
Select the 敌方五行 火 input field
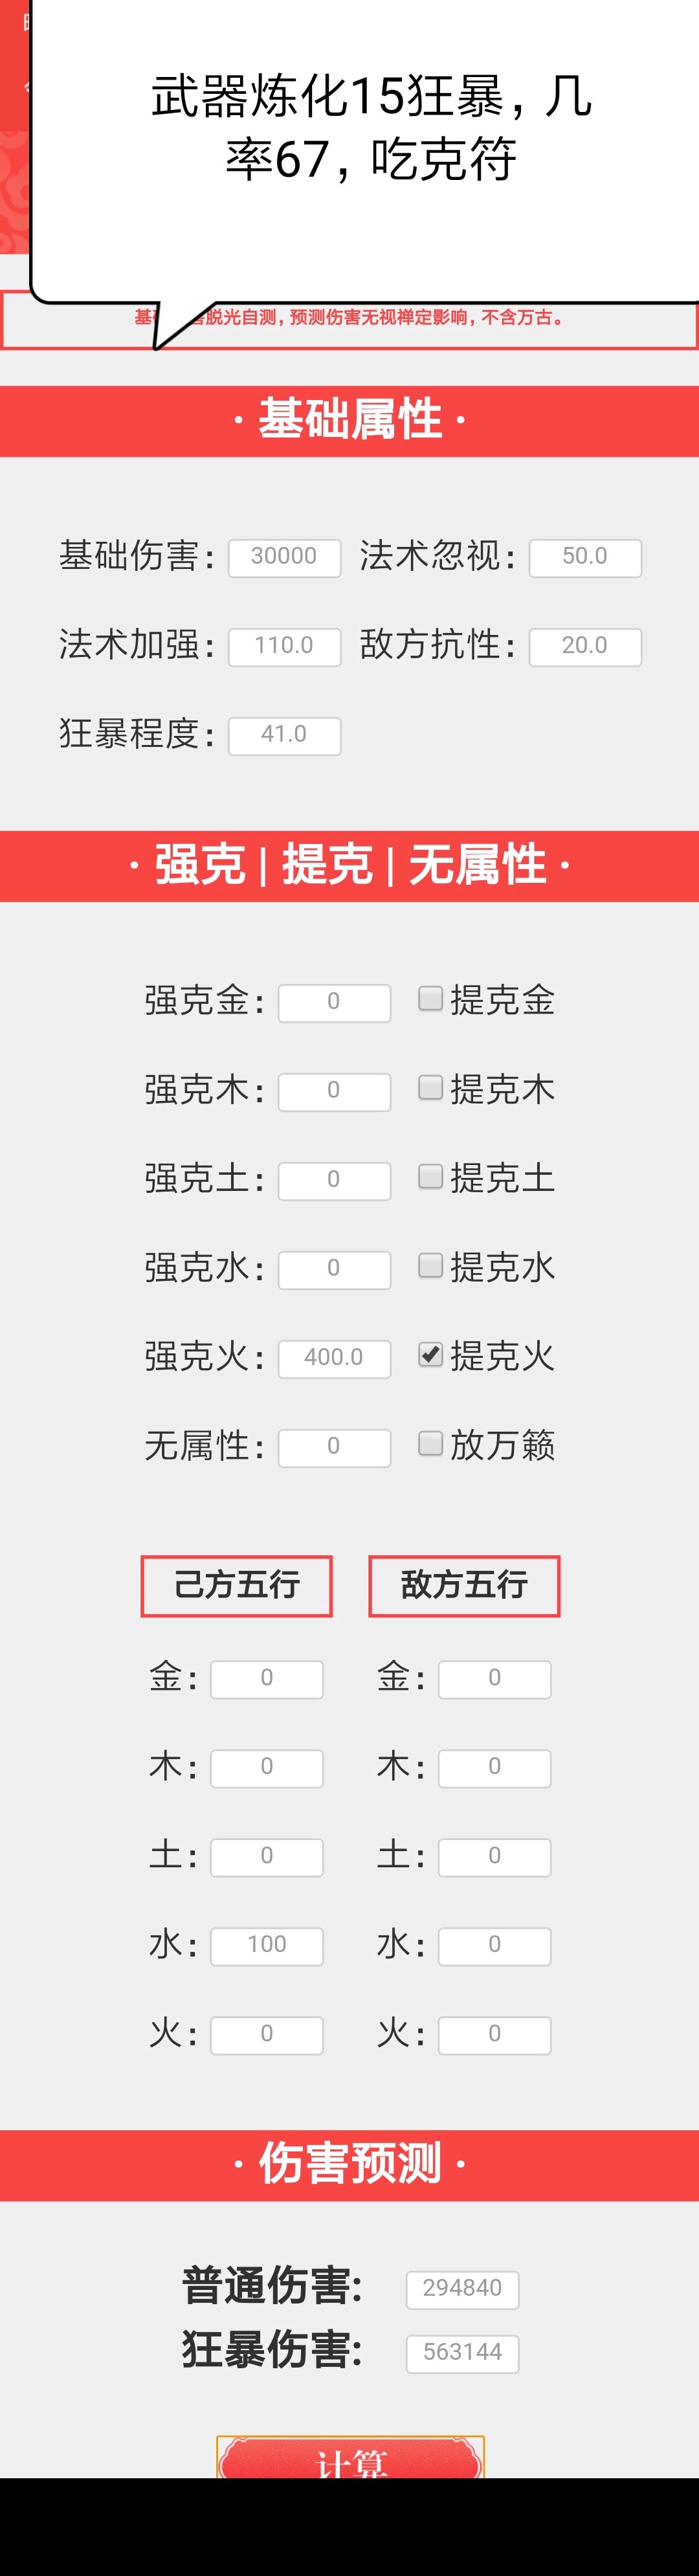(494, 2034)
